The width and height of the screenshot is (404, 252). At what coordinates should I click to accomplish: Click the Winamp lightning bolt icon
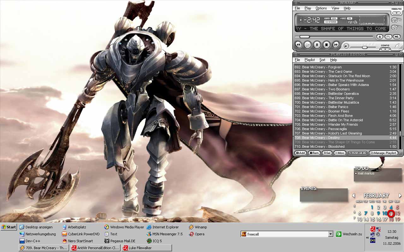click(397, 46)
